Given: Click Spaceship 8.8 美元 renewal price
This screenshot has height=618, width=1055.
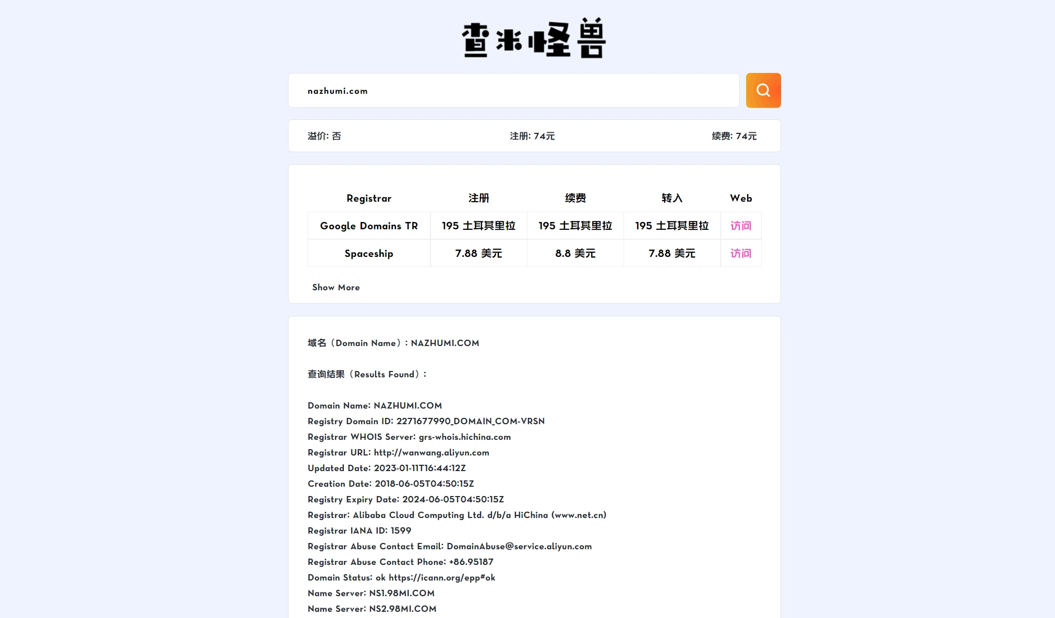Looking at the screenshot, I should (x=575, y=253).
